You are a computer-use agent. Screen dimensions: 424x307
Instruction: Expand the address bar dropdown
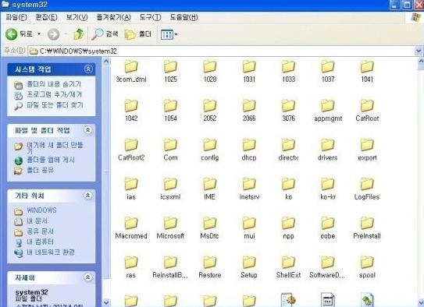(x=419, y=51)
